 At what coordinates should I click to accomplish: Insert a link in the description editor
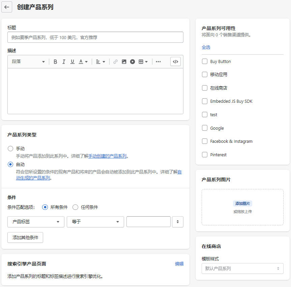(x=116, y=62)
